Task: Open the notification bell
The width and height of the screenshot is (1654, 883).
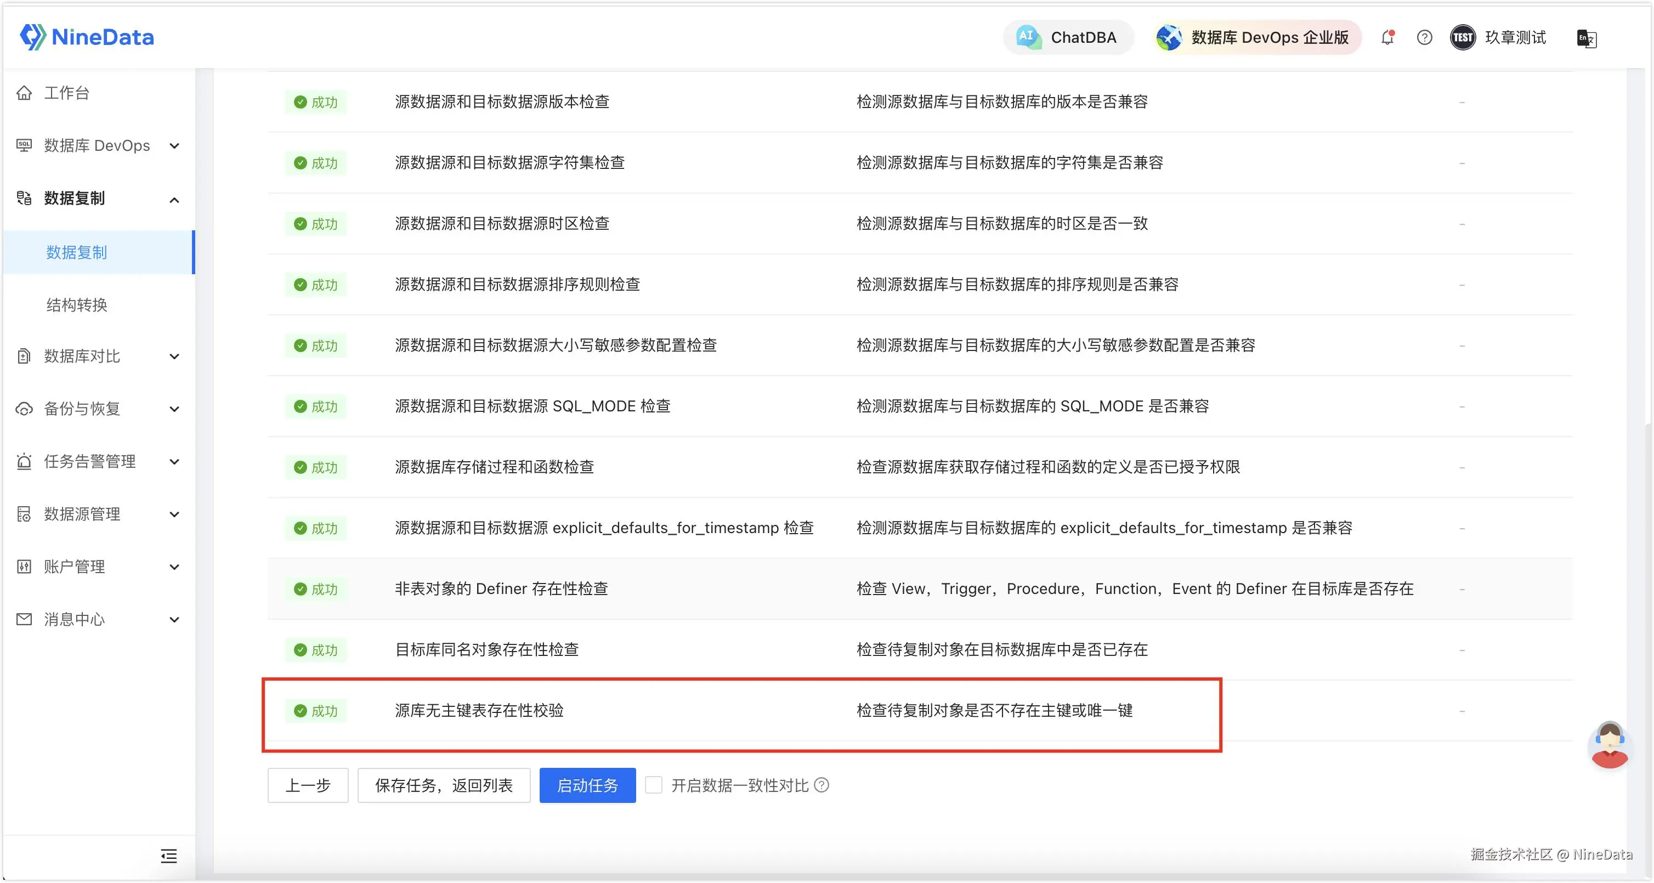Action: click(1387, 37)
